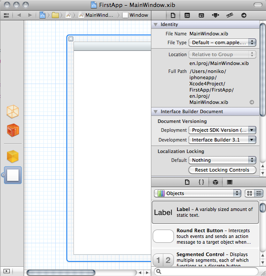Click the Window breadcrumb item
This screenshot has height=276, width=266.
point(135,15)
